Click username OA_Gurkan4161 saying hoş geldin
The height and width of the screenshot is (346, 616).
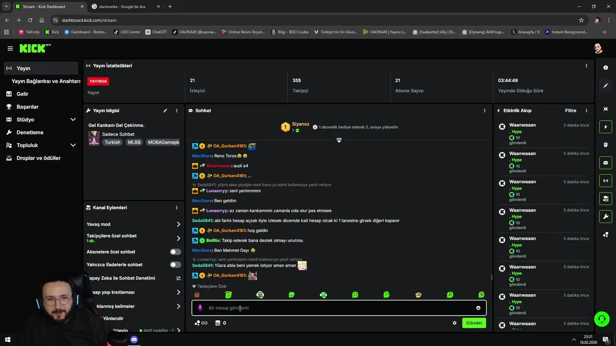click(229, 231)
